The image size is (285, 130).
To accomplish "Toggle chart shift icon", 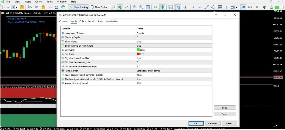I will coord(162,7).
